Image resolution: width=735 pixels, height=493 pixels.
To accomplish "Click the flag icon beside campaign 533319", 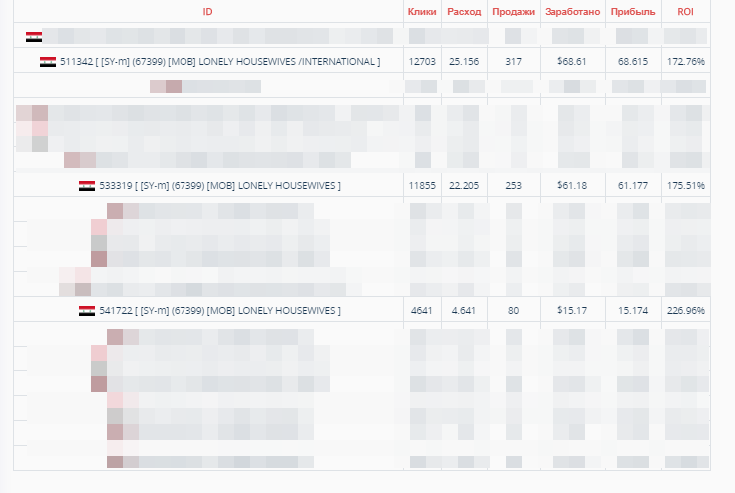I will pyautogui.click(x=87, y=186).
